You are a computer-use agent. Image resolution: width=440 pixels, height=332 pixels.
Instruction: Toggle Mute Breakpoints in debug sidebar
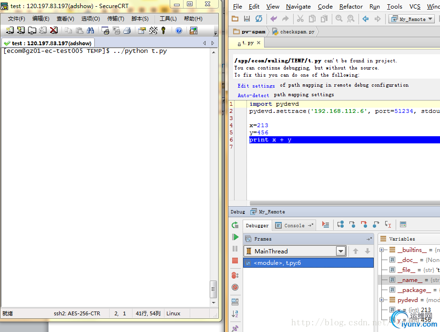[x=235, y=287]
